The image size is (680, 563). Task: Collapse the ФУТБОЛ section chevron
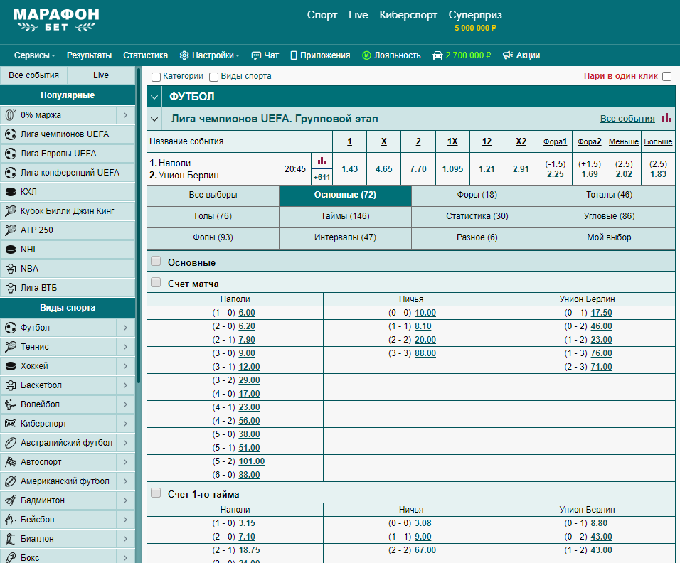coord(154,97)
